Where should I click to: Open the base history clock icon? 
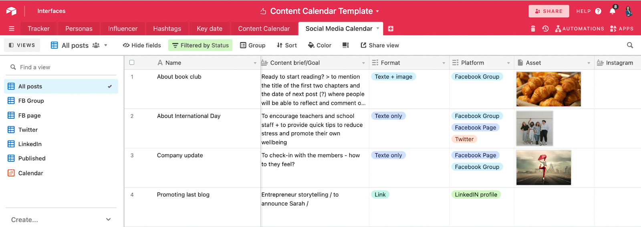(x=545, y=28)
